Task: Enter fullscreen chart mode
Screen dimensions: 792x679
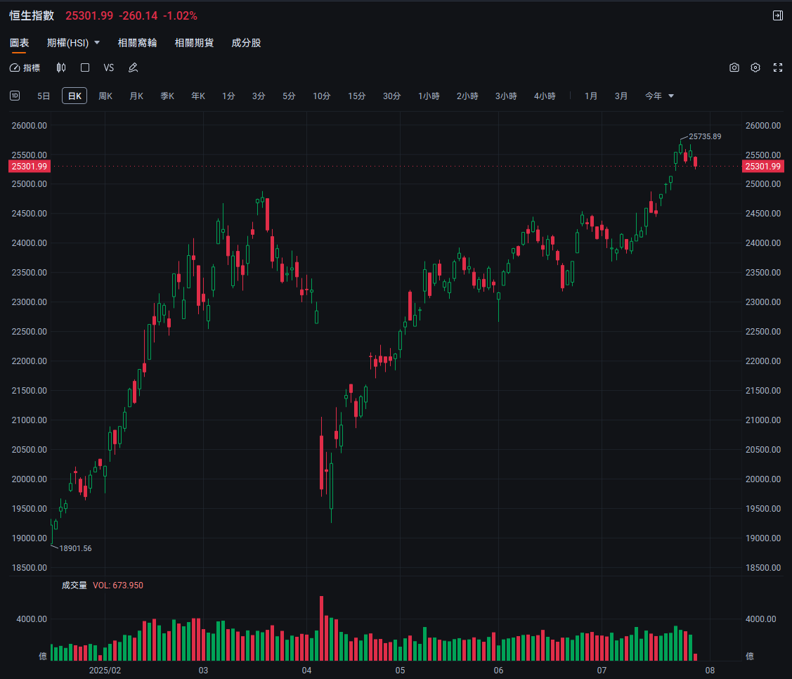Action: point(777,67)
